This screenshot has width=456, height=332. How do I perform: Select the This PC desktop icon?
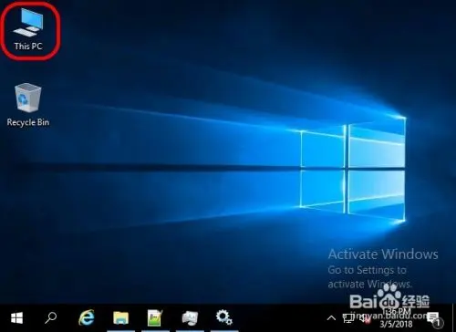point(28,29)
